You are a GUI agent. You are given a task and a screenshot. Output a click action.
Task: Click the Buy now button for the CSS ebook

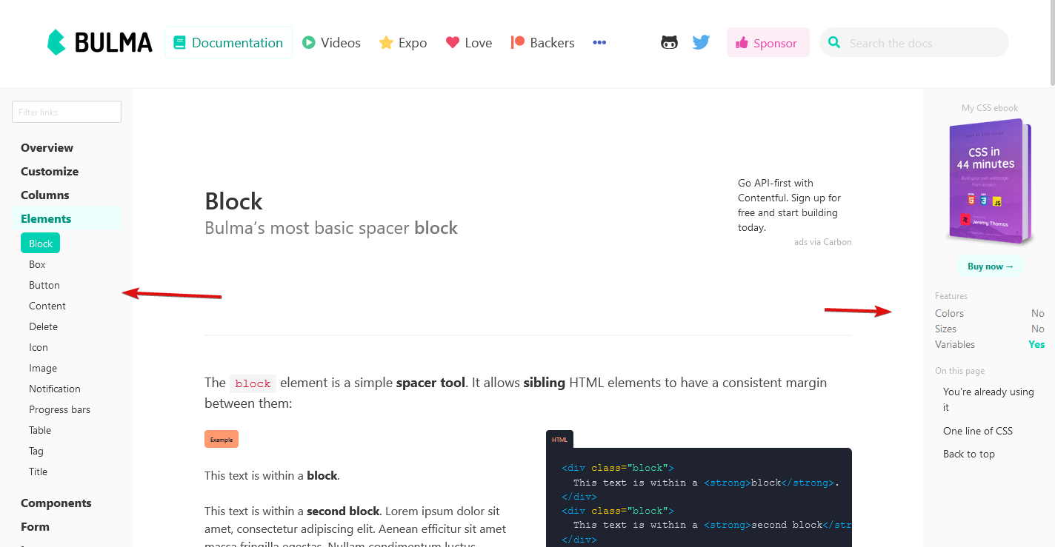991,266
